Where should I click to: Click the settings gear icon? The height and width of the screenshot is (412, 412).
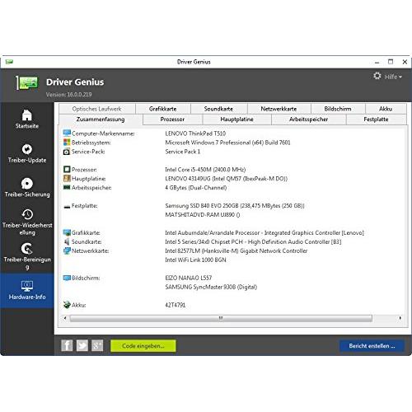(x=377, y=76)
